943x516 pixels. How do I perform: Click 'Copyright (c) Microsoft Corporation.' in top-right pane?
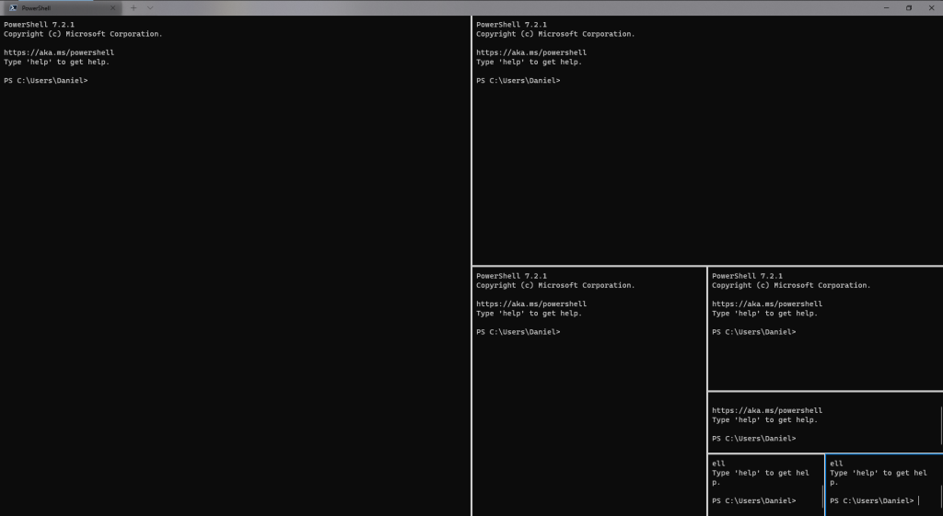click(555, 34)
